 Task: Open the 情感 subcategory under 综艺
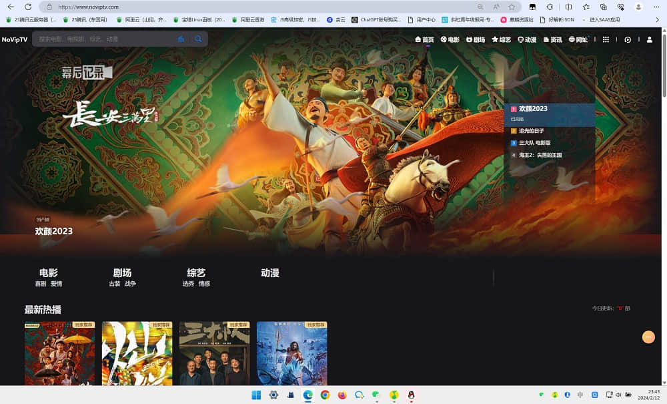(204, 284)
